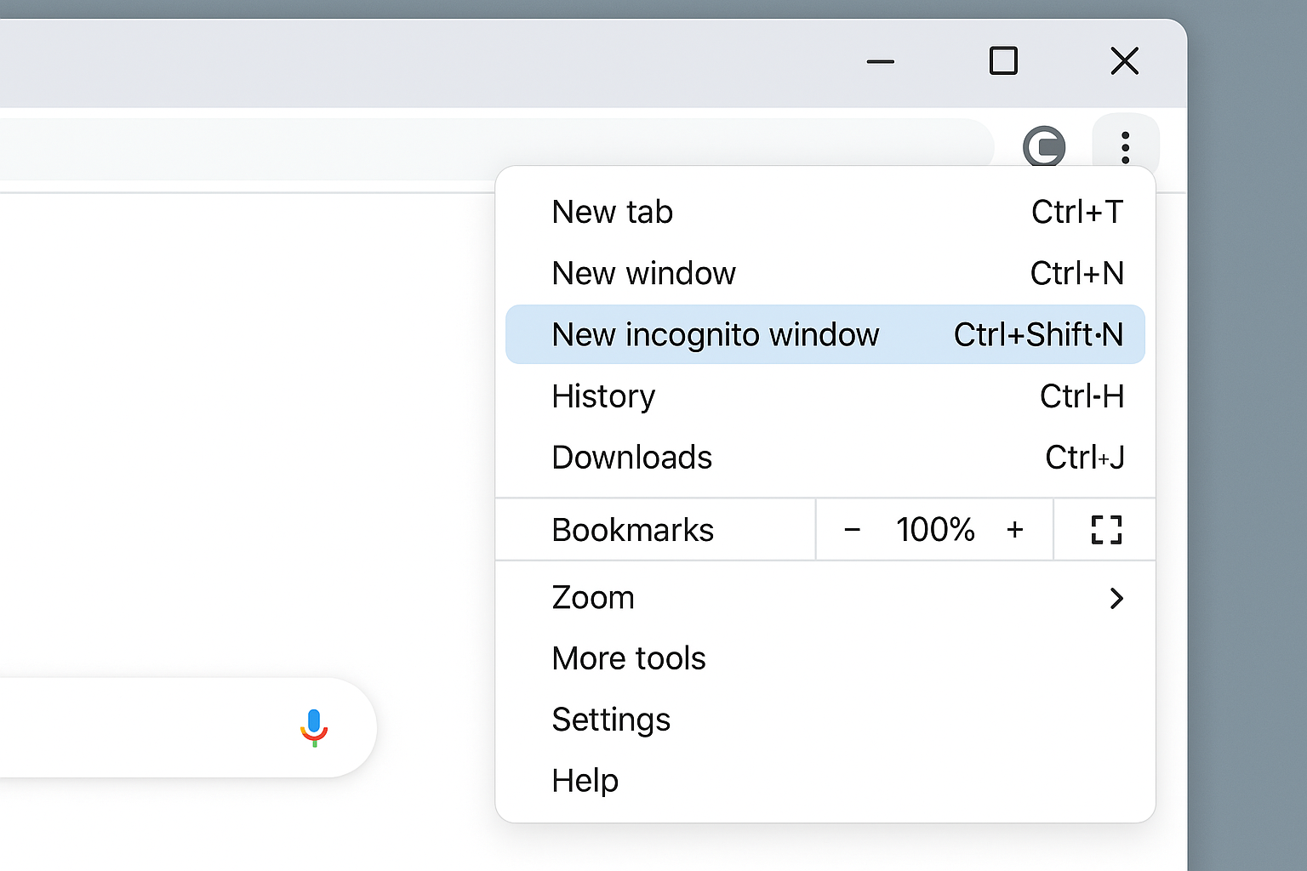Open the Bookmarks menu
Image resolution: width=1307 pixels, height=871 pixels.
coord(633,529)
